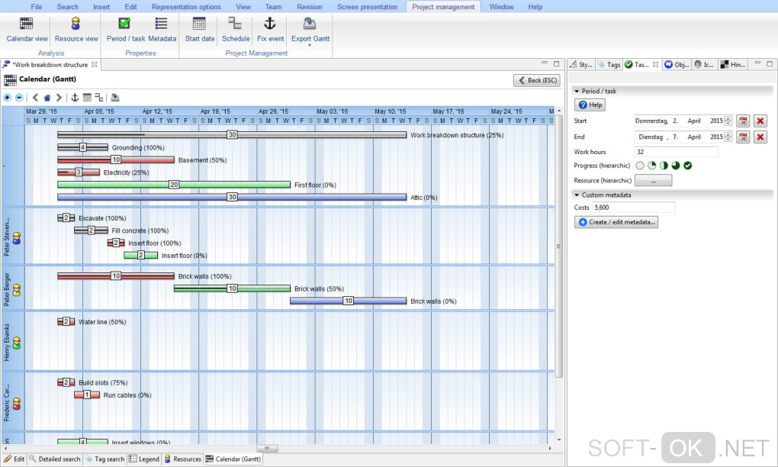Viewport: 778px width, 467px height.
Task: Select Peter Berger resource icon
Action: pos(17,290)
